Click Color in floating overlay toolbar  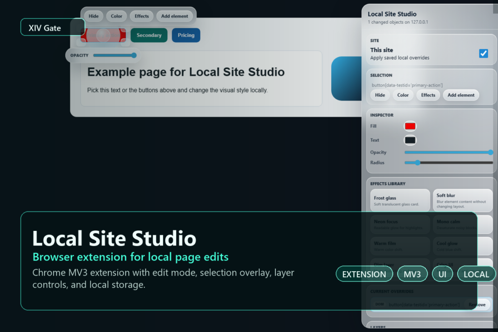116,16
